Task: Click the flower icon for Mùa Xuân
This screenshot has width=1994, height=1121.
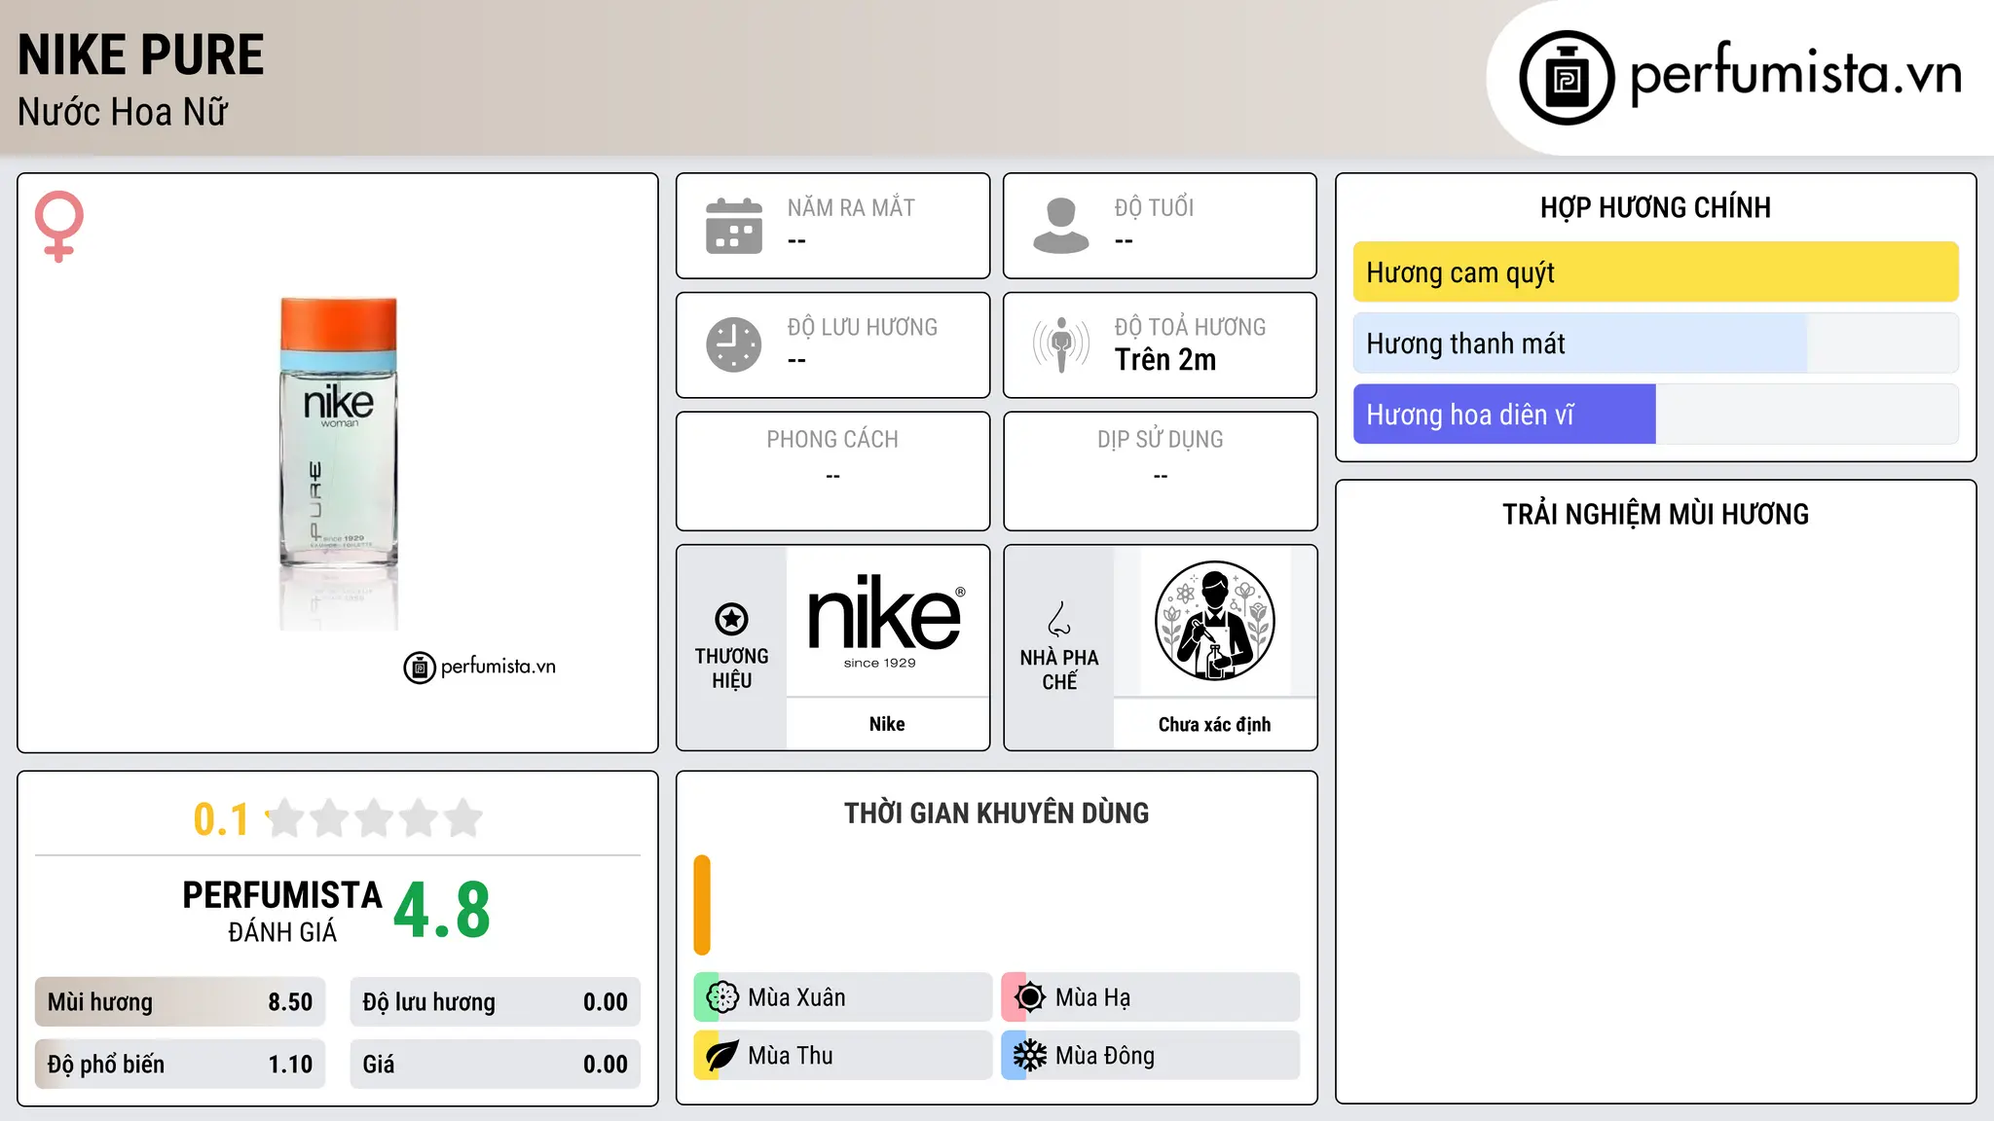Action: 722,997
